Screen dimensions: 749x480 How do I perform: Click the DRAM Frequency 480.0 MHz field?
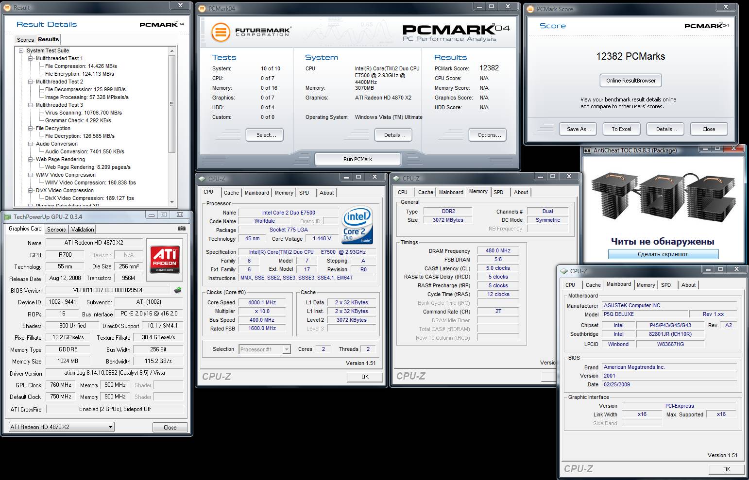point(498,250)
